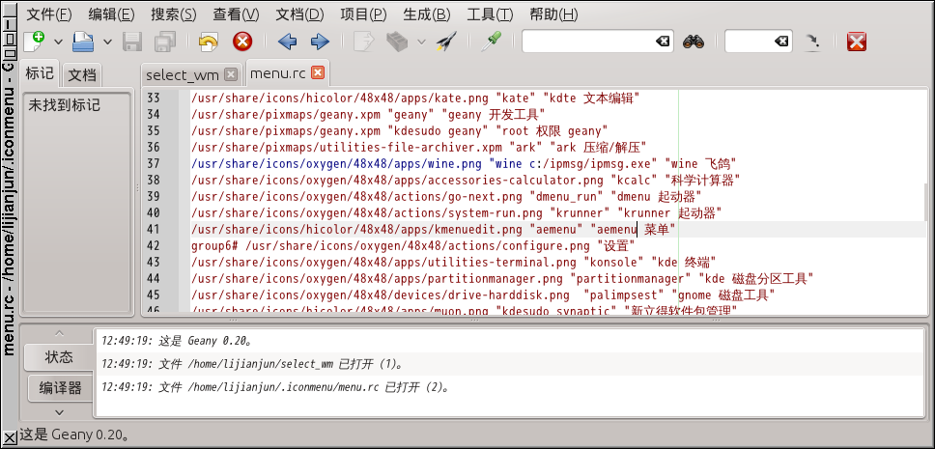Open the color chooser eyedropper icon
This screenshot has height=449, width=935.
pyautogui.click(x=491, y=42)
